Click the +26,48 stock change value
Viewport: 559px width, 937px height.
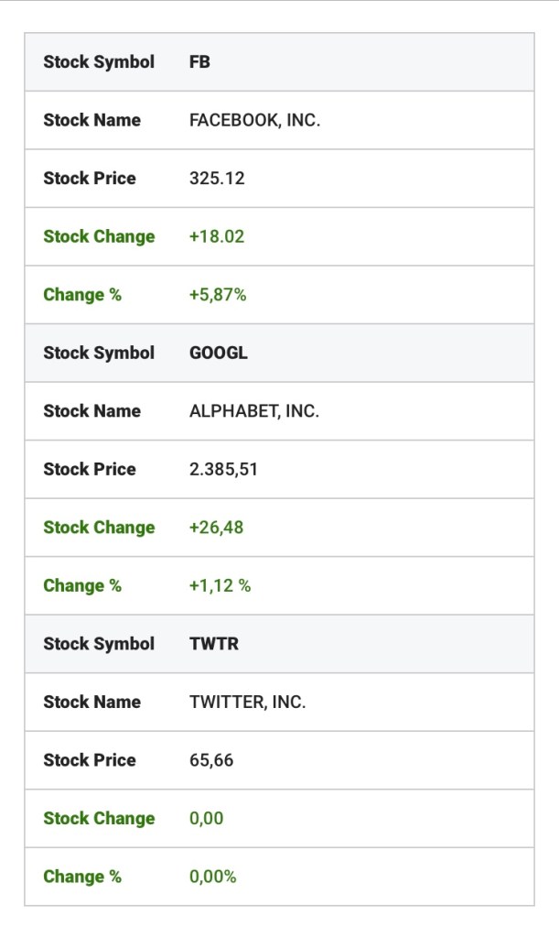[x=217, y=528]
